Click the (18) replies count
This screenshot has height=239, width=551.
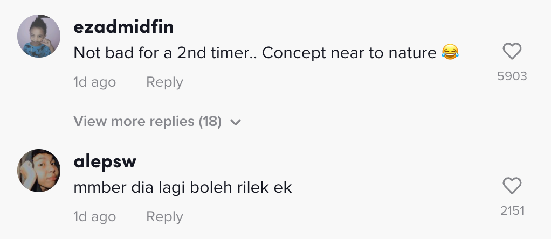[210, 122]
